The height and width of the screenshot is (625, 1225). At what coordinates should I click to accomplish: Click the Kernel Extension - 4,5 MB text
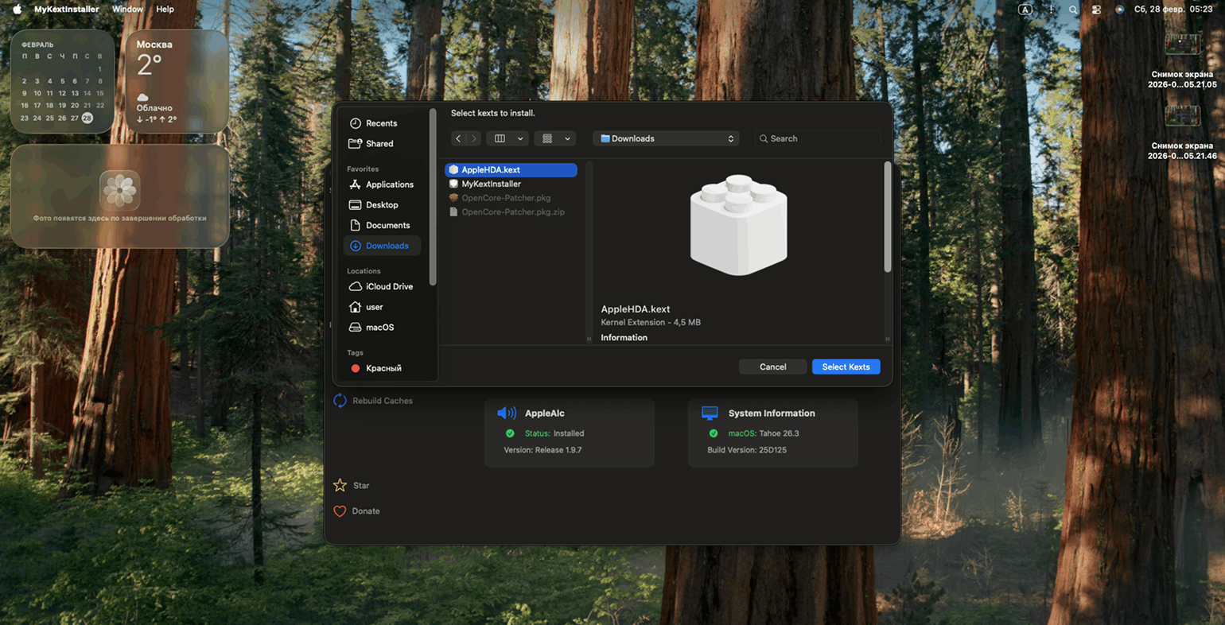coord(651,322)
